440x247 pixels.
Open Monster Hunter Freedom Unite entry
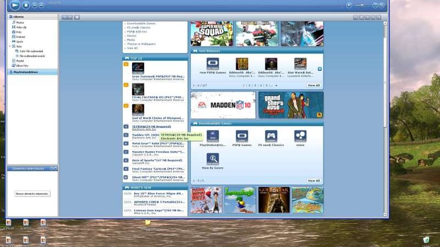pos(158,152)
